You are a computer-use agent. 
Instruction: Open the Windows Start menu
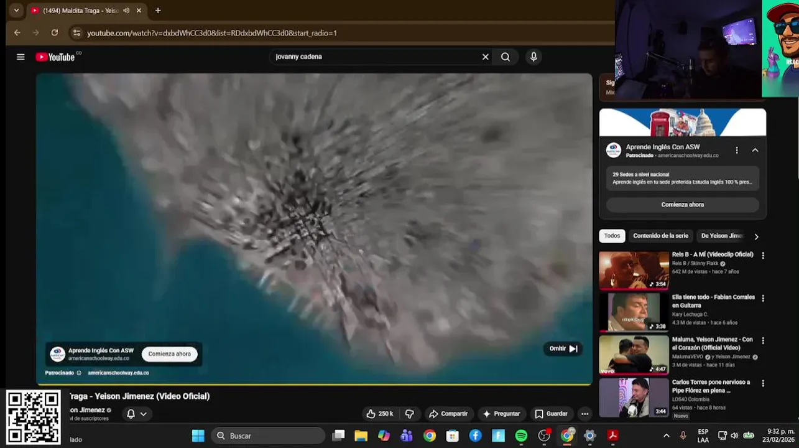[x=198, y=436]
